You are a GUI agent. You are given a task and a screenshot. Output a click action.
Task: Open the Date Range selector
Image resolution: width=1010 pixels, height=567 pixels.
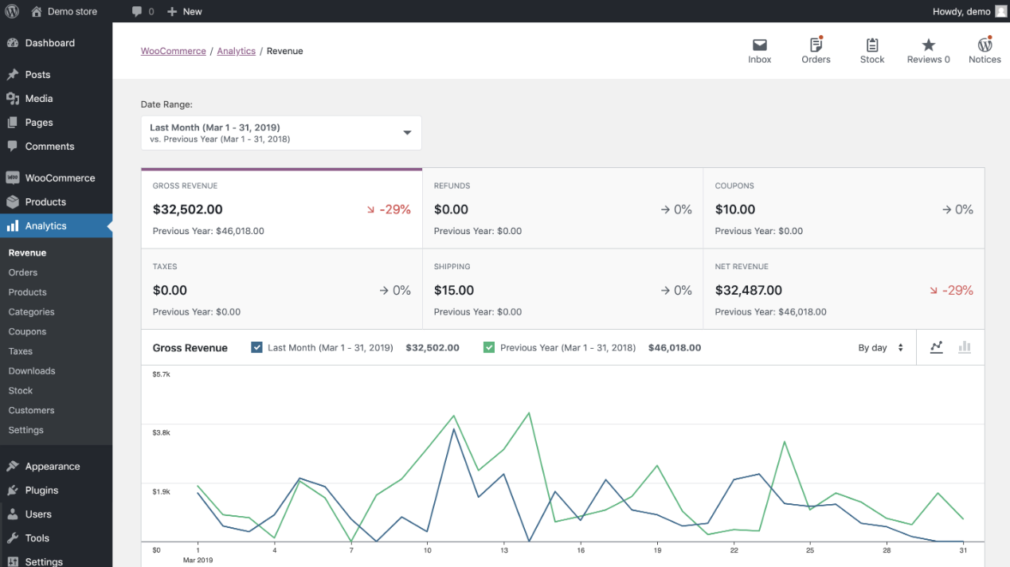[280, 132]
